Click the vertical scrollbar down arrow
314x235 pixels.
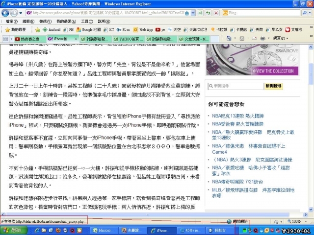pos(311,210)
